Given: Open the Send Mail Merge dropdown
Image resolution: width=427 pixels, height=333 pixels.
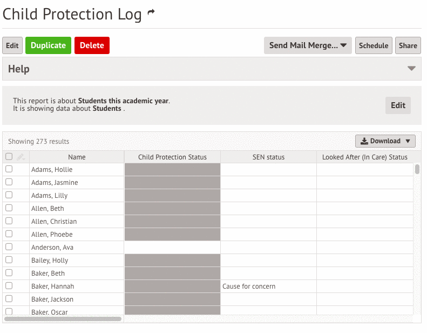Looking at the screenshot, I should click(x=308, y=45).
